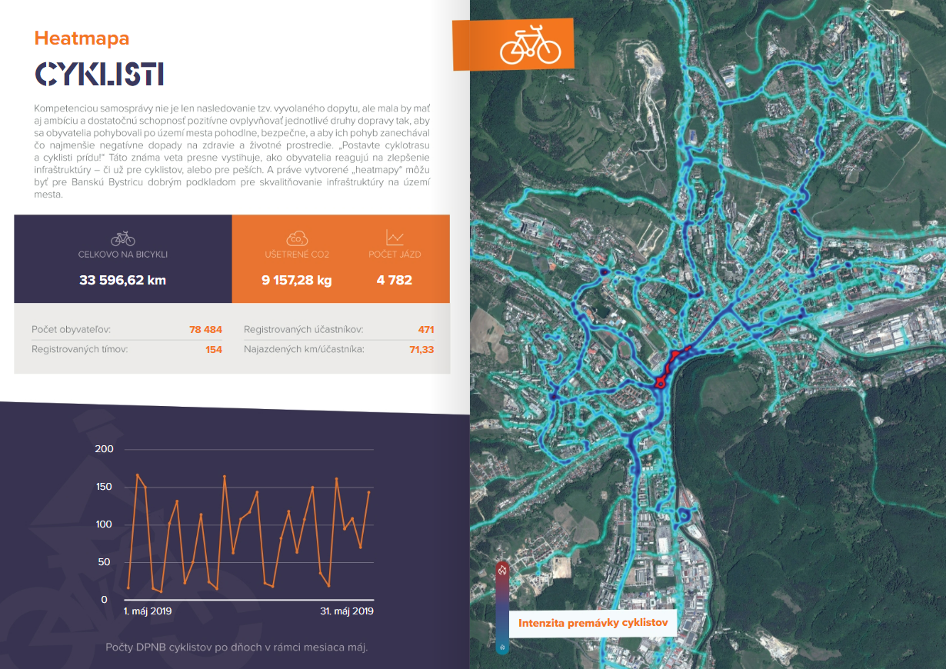Screen dimensions: 946x669
Task: Click Registrovaných účastníkov value 471
Action: (426, 329)
